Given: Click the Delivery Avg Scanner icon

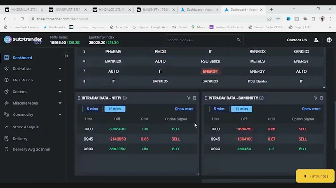Looking at the screenshot, I should (7, 149).
